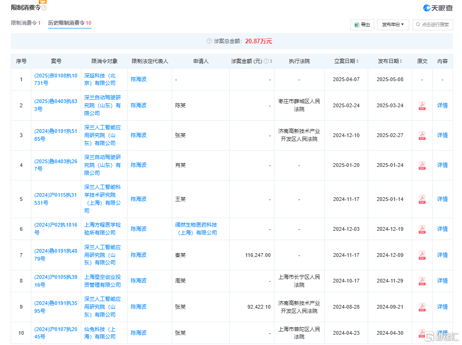Click 陈海波 in row 10
462x345 pixels.
pyautogui.click(x=139, y=333)
